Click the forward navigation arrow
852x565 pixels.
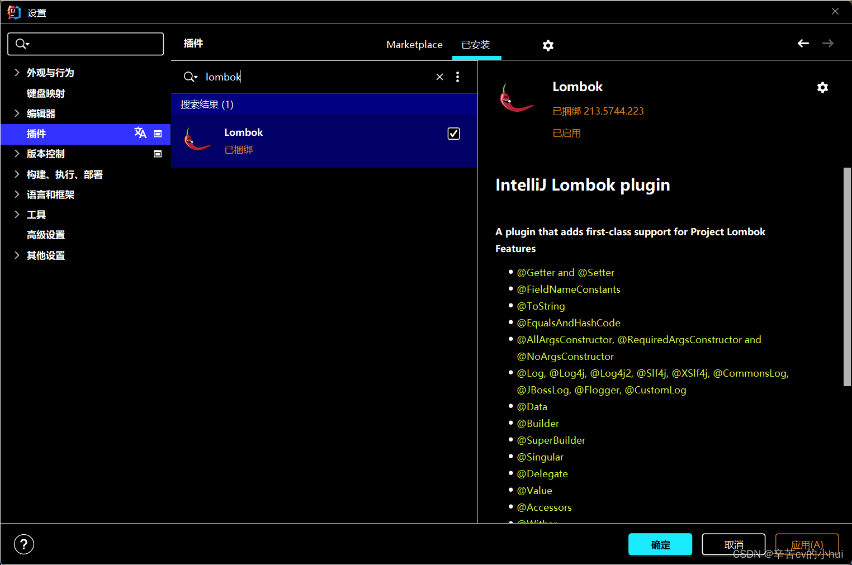pos(828,43)
